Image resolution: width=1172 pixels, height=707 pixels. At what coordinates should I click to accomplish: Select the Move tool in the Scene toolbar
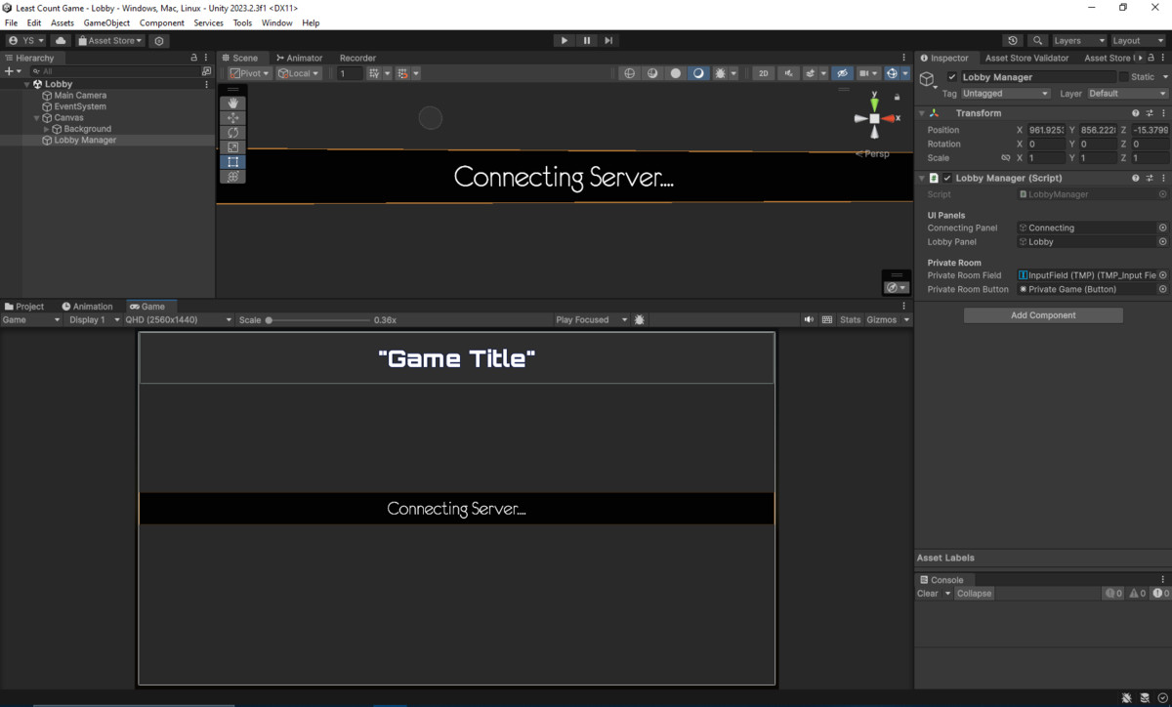pyautogui.click(x=232, y=116)
